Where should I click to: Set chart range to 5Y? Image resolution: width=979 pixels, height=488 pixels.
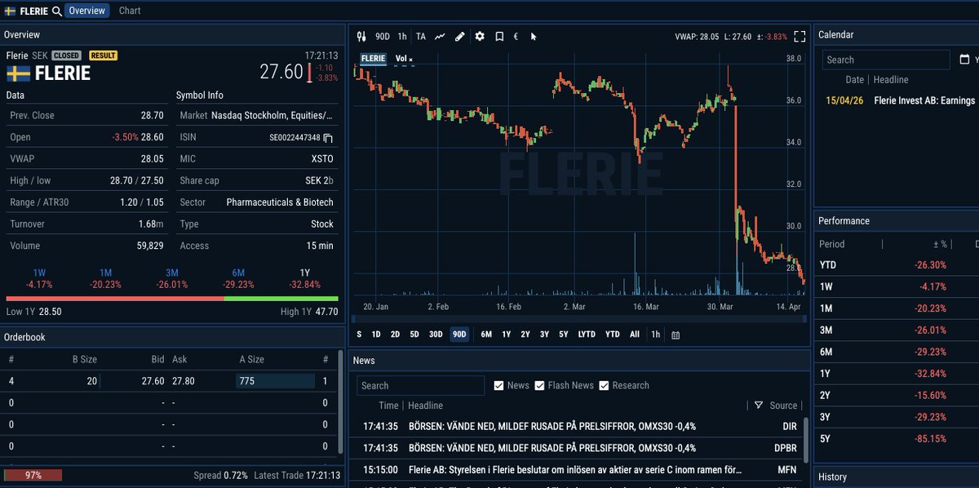[x=564, y=334]
